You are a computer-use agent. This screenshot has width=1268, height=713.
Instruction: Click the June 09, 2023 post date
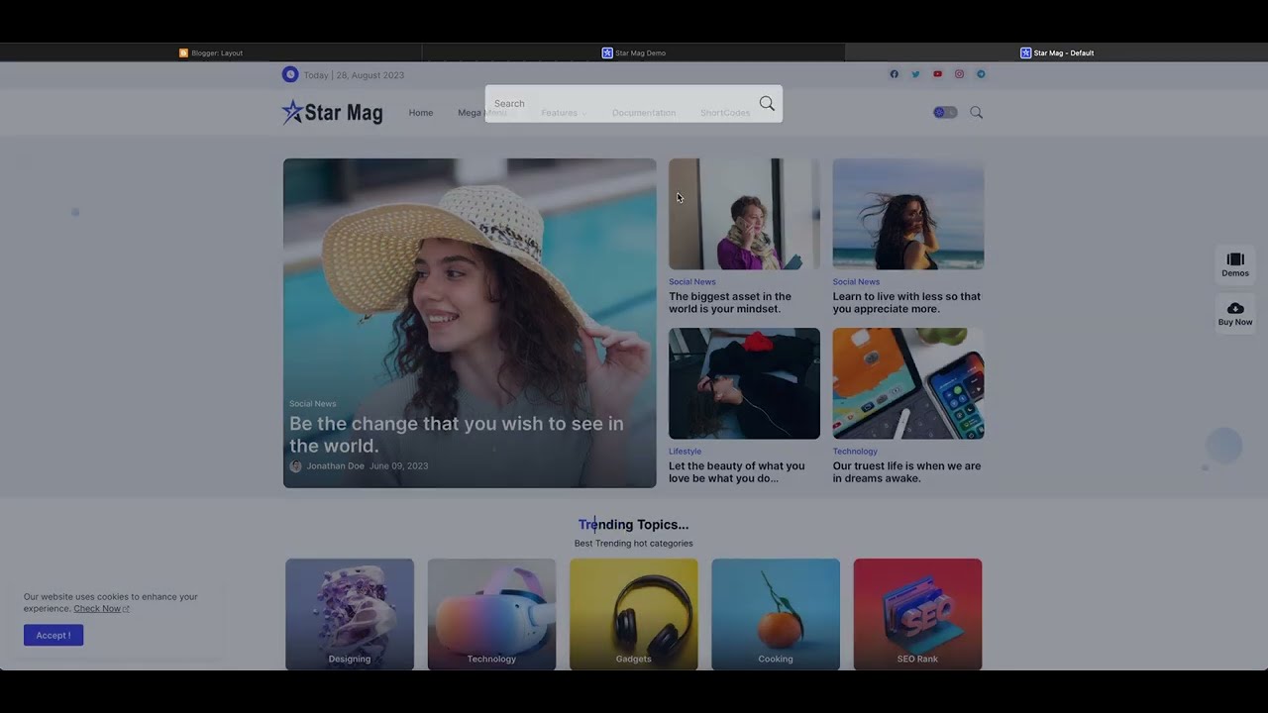[399, 466]
